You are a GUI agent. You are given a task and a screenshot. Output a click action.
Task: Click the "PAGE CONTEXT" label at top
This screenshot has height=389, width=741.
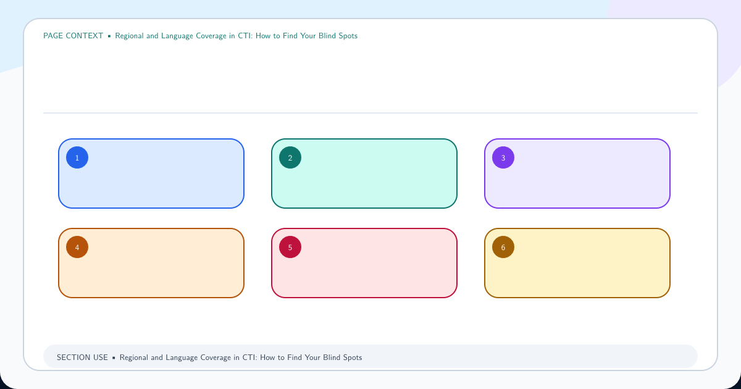pyautogui.click(x=73, y=36)
